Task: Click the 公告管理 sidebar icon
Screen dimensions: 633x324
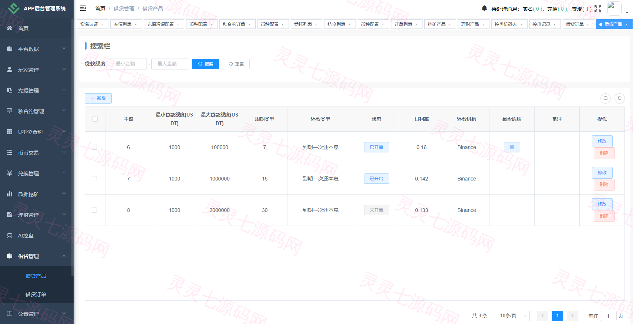Action: (x=10, y=314)
